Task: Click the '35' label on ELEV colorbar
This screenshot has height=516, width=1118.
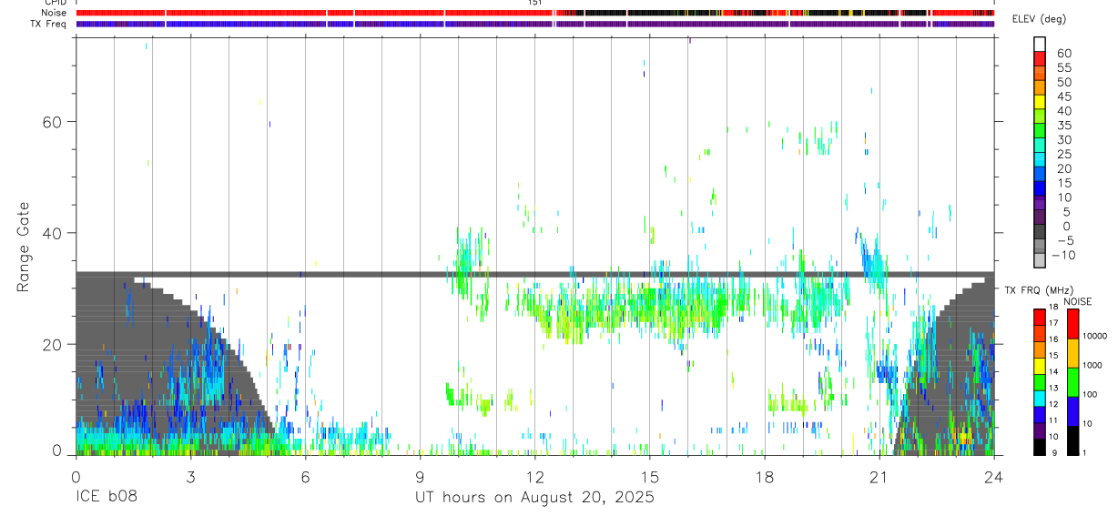Action: pyautogui.click(x=1064, y=126)
